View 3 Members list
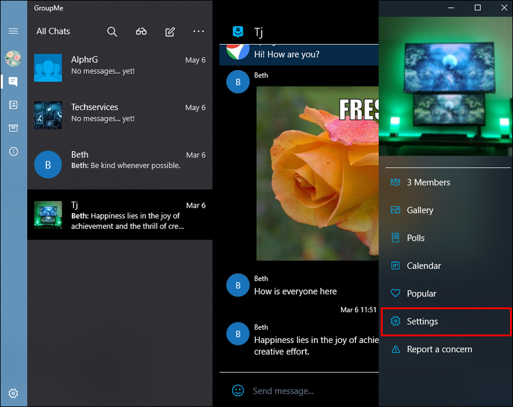The height and width of the screenshot is (407, 513). click(446, 182)
